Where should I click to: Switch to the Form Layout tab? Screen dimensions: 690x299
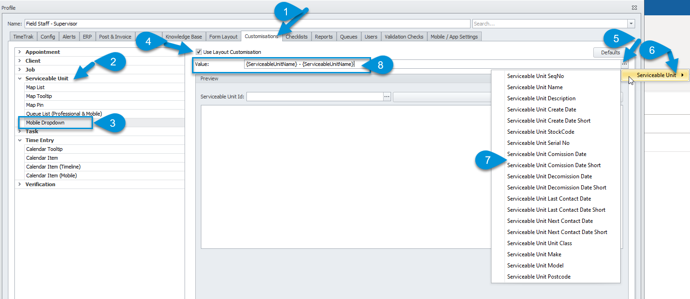click(x=223, y=36)
